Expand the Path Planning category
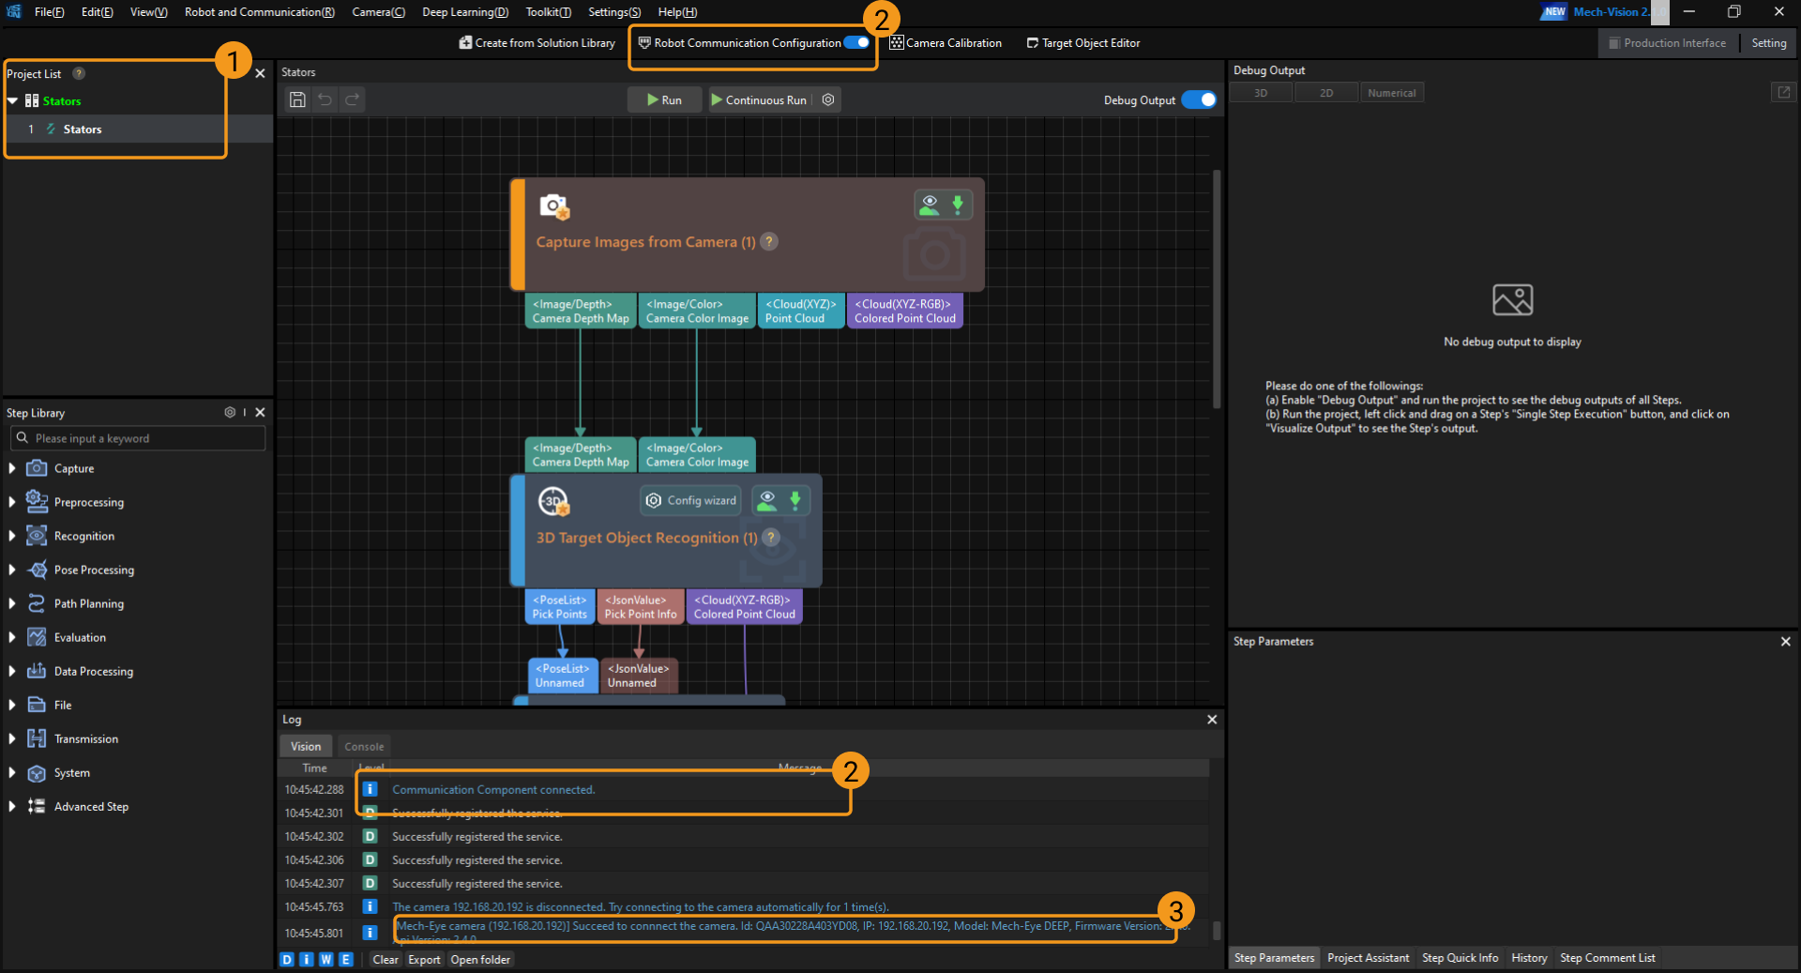Viewport: 1801px width, 973px height. [x=12, y=603]
